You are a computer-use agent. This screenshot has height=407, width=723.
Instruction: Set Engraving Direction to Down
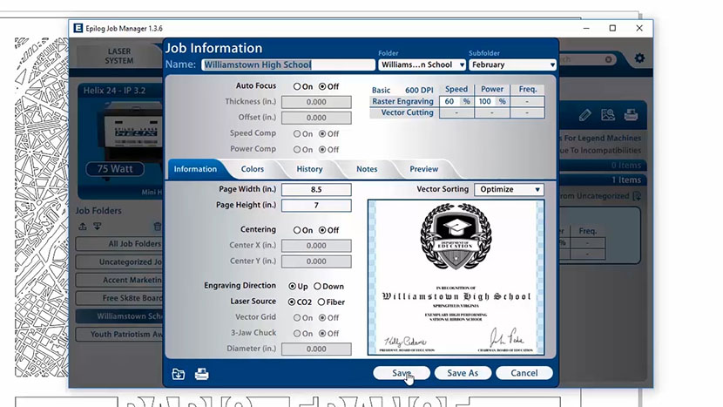click(x=318, y=286)
